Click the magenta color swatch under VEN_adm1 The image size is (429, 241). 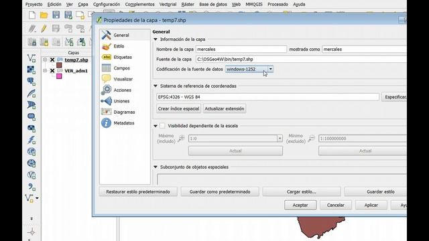[x=59, y=76]
